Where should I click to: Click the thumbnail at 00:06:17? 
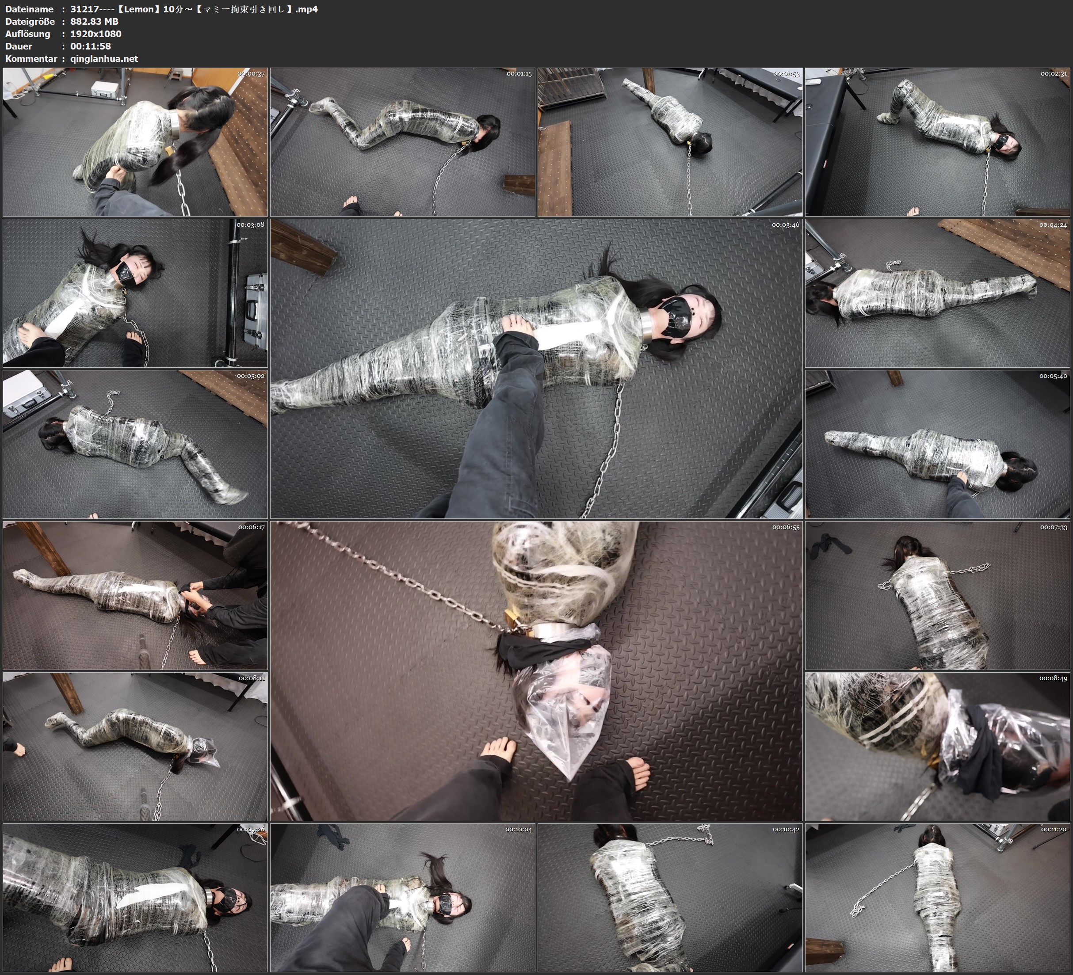point(135,595)
